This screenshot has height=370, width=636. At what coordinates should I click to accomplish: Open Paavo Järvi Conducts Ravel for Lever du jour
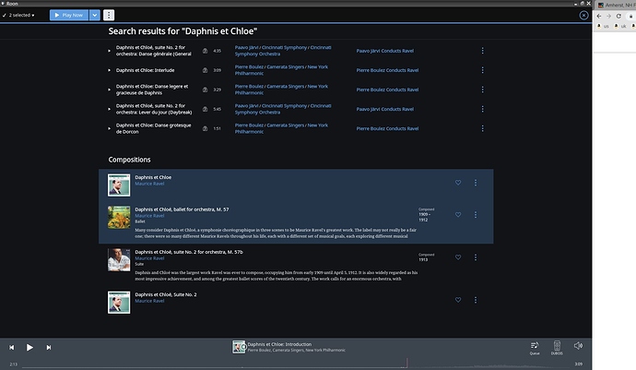(x=385, y=110)
